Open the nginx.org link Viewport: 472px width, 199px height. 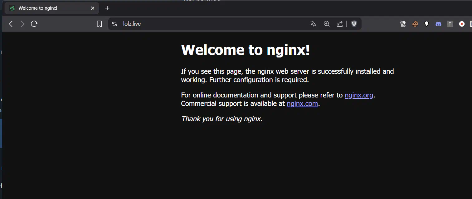point(359,95)
